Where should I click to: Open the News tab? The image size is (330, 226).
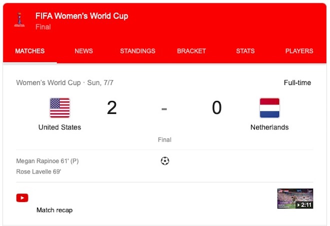pos(84,51)
